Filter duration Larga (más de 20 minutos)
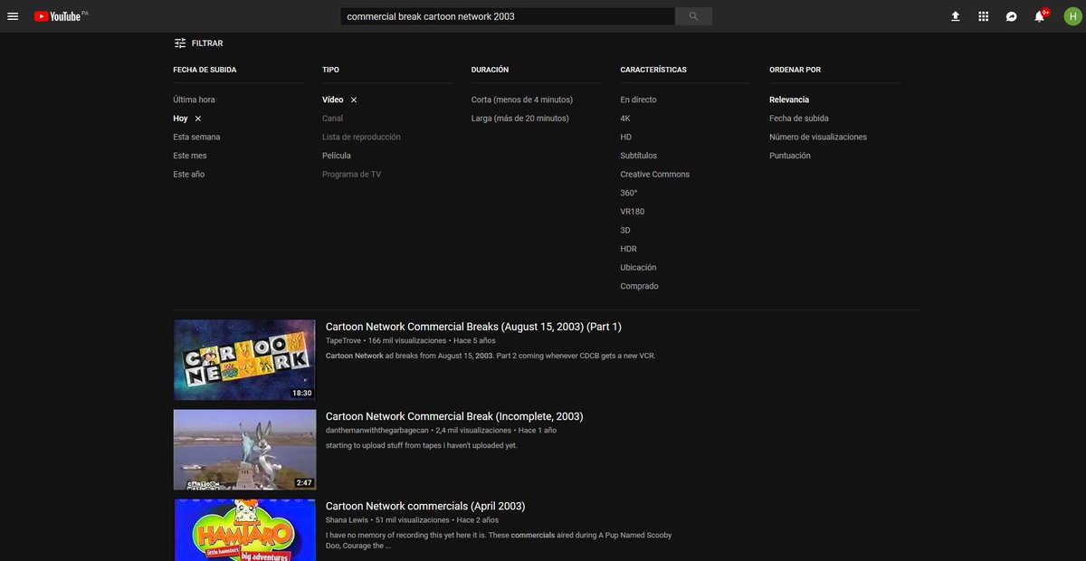 [520, 119]
